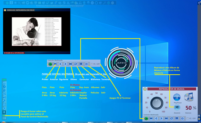201x123 pixels.
Task: Click headset person icon in top toolbar
Action: pyautogui.click(x=80, y=3)
